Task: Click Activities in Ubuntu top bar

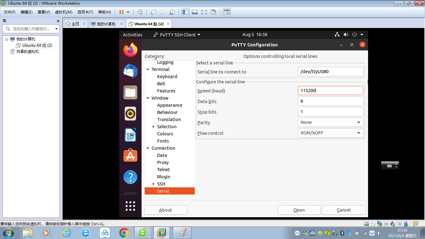Action: pyautogui.click(x=133, y=35)
